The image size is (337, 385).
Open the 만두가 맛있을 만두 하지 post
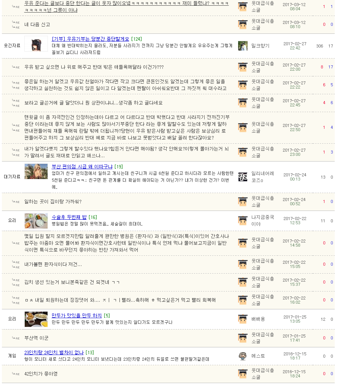[77, 315]
